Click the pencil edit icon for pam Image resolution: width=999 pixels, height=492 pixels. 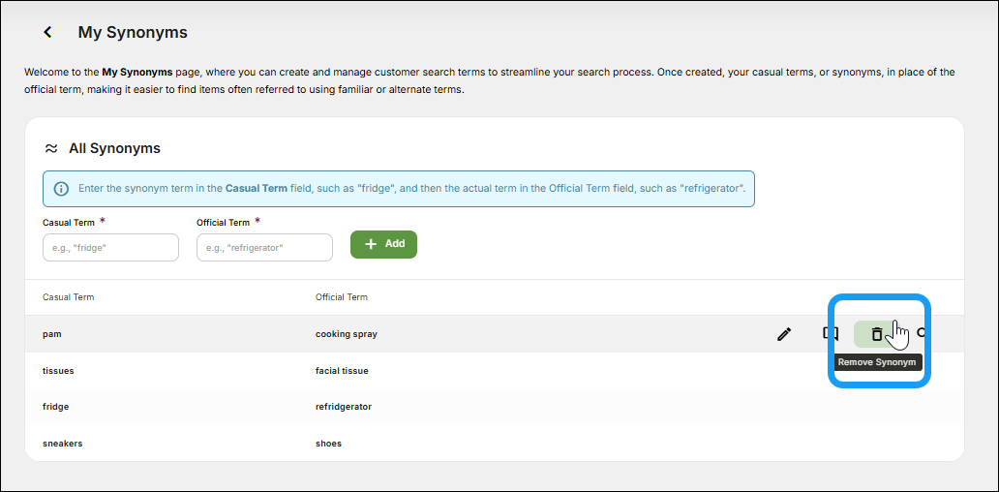(784, 334)
